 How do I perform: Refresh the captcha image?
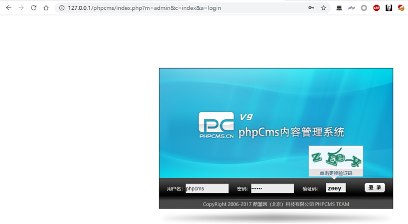[x=336, y=158]
